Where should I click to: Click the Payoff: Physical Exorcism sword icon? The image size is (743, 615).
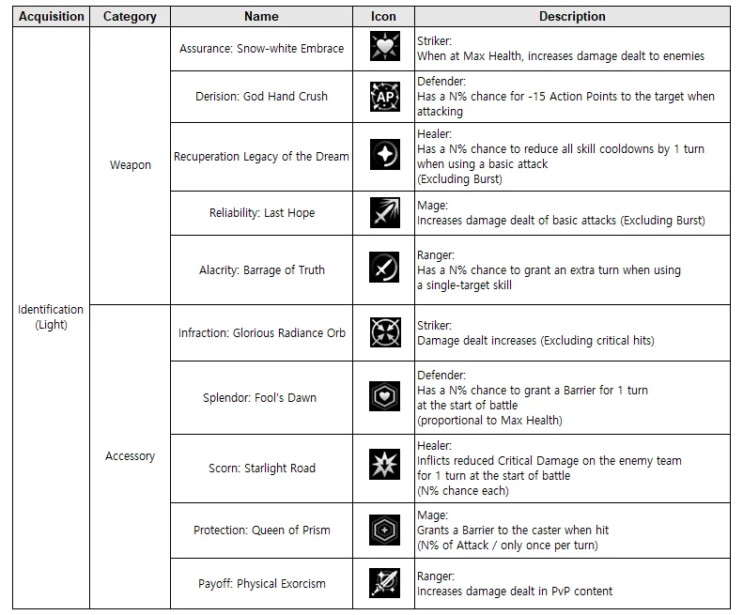(x=384, y=583)
